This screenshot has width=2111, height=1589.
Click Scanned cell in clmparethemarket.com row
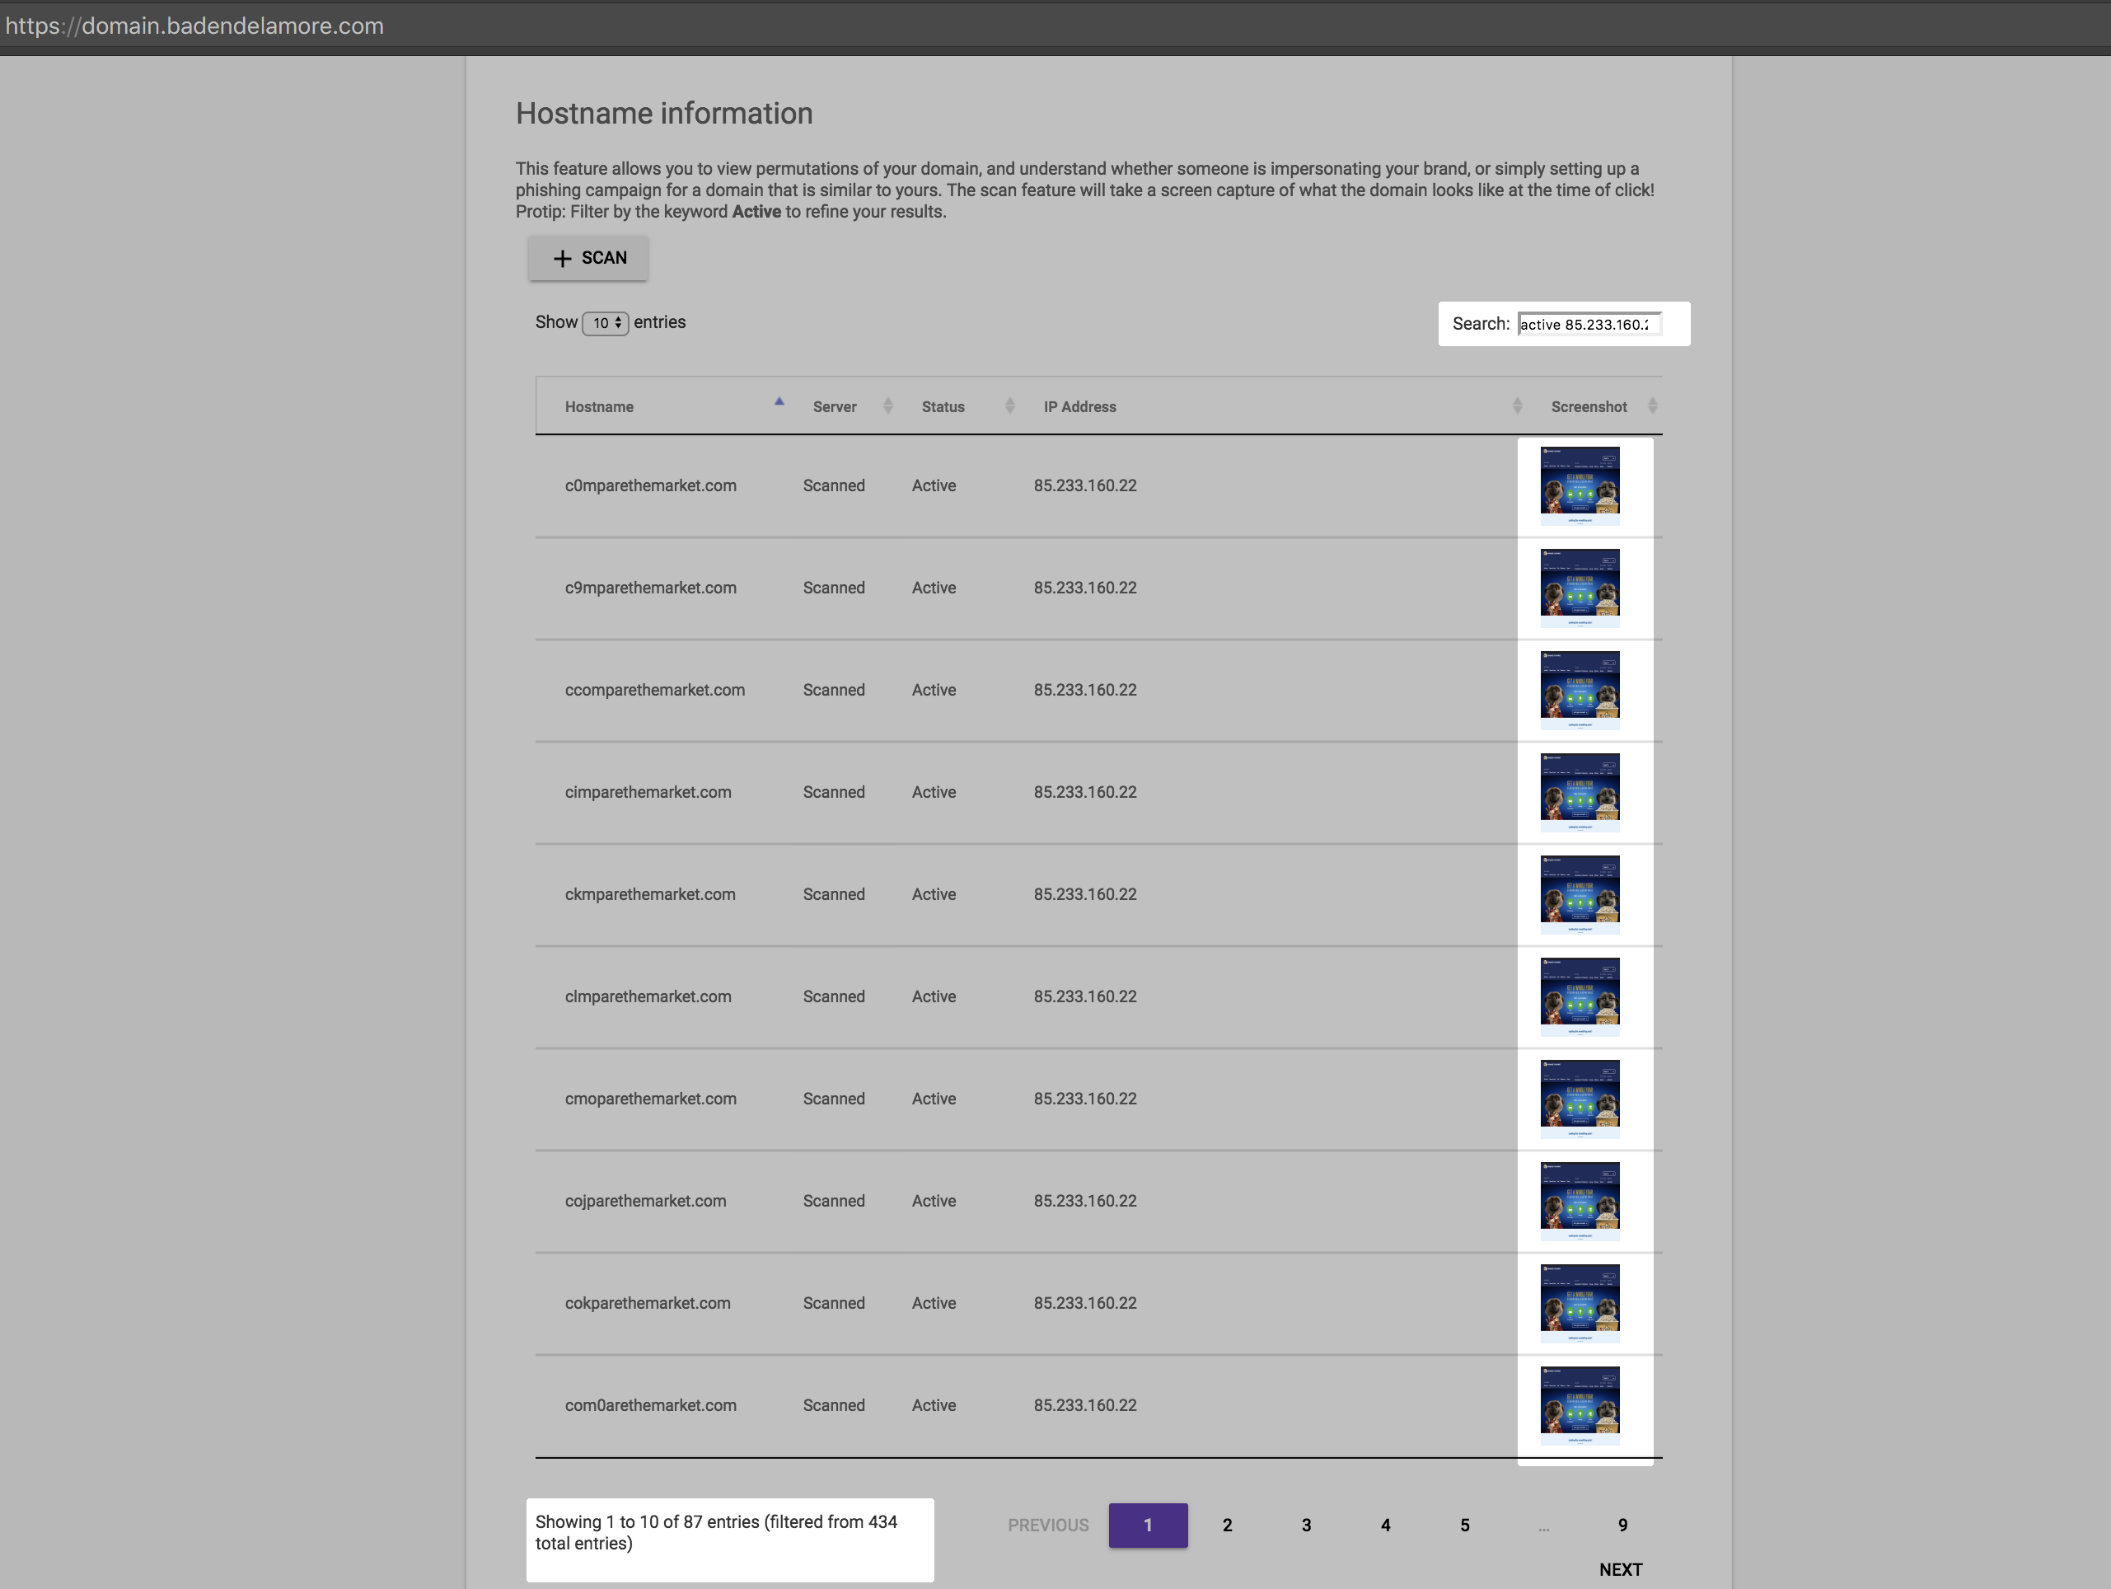tap(834, 996)
